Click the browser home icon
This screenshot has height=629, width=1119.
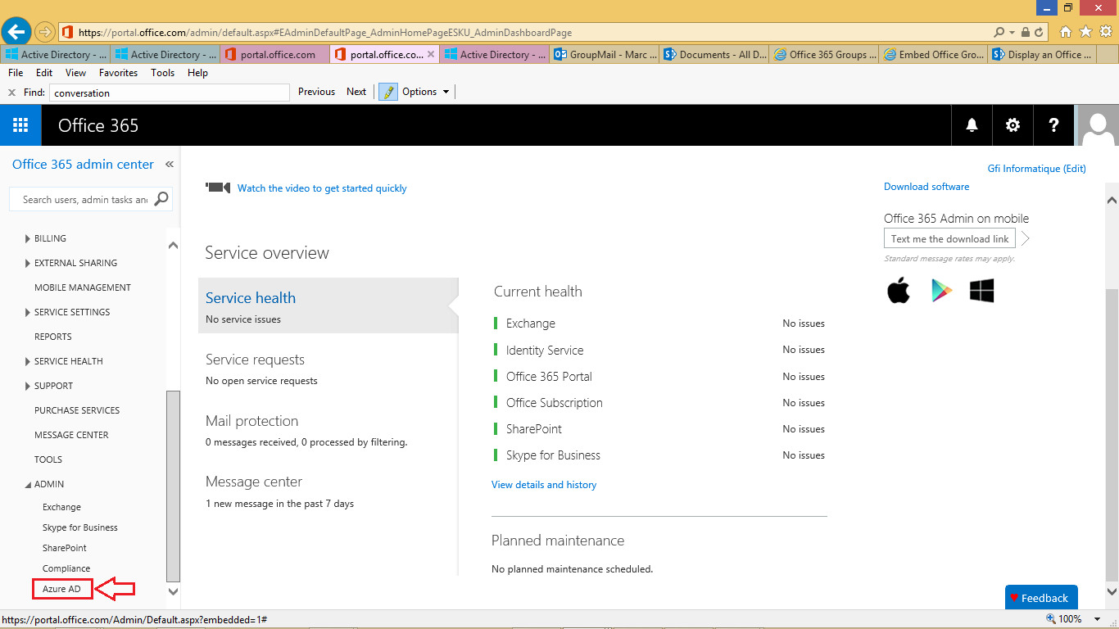[x=1066, y=32]
